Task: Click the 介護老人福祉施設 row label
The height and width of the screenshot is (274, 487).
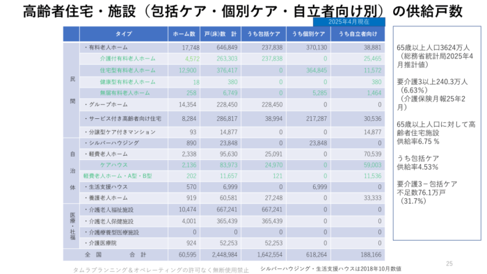Action: pyautogui.click(x=109, y=210)
